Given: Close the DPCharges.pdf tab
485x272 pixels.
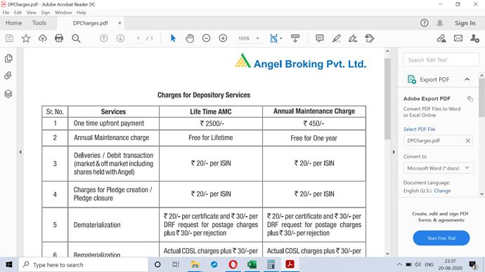Looking at the screenshot, I should [x=119, y=23].
